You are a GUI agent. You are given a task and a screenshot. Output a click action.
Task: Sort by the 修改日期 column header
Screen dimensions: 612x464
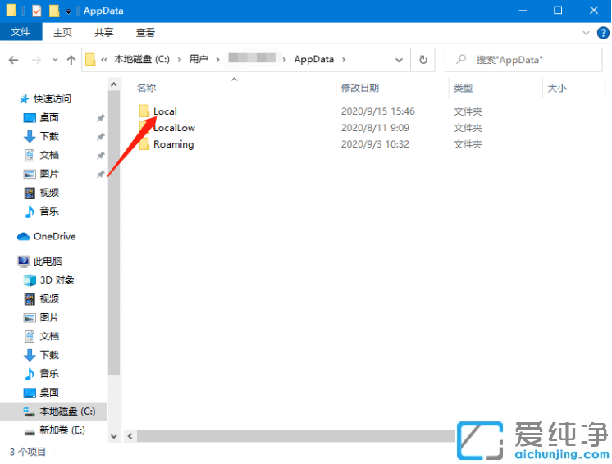360,88
